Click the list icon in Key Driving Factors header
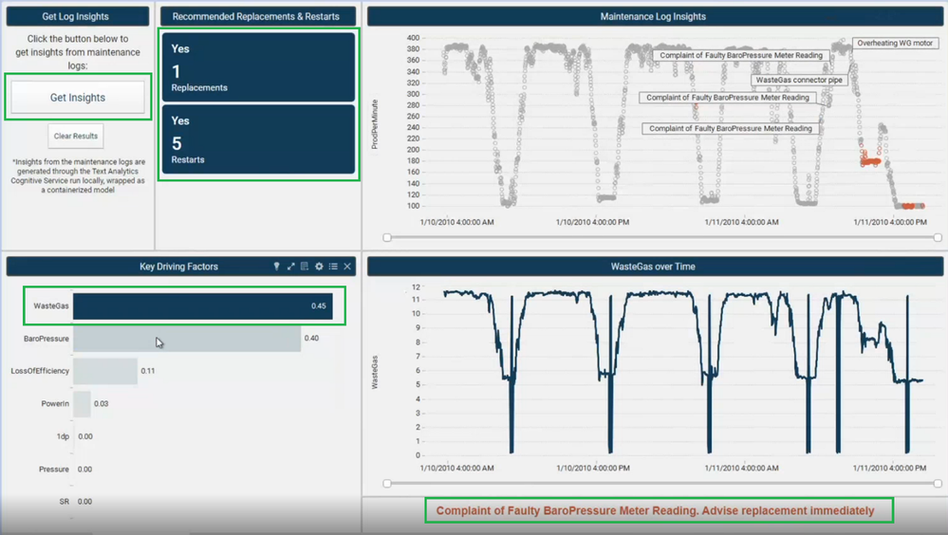 point(333,266)
